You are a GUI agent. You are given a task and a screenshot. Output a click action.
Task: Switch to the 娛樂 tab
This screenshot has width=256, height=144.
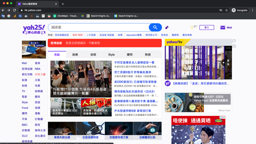tap(75, 55)
